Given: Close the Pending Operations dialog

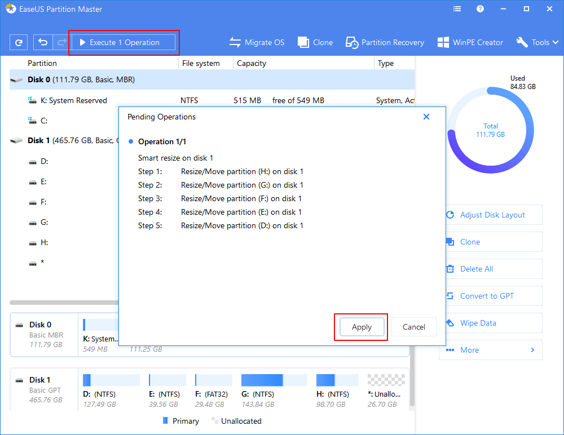Looking at the screenshot, I should (426, 117).
